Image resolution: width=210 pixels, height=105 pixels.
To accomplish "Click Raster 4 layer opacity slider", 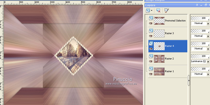I will click(200, 43).
